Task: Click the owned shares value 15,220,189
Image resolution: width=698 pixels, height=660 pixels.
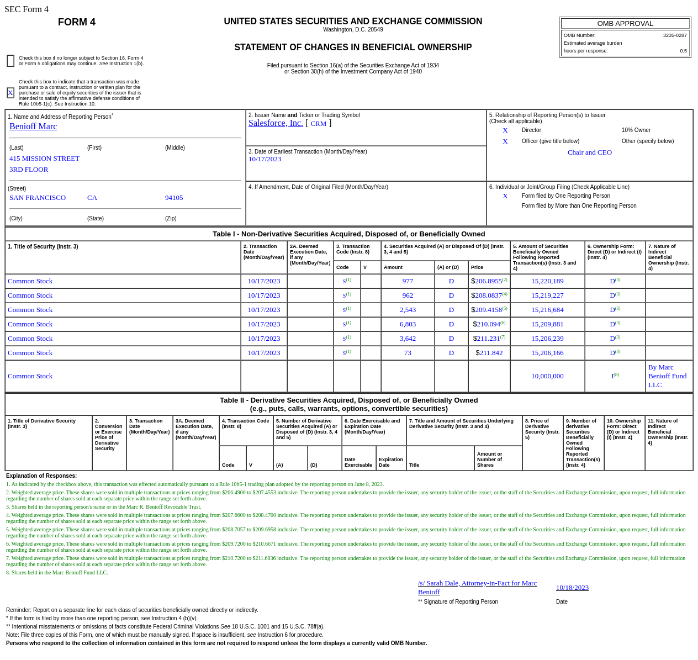Action: [547, 281]
